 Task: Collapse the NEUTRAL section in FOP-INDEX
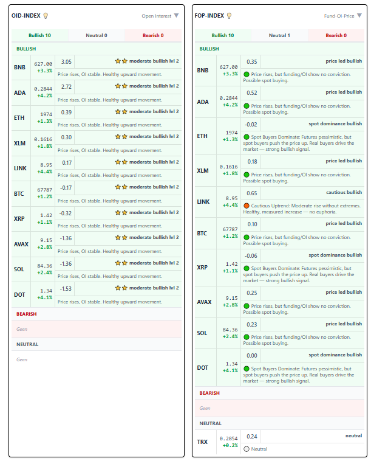point(210,423)
